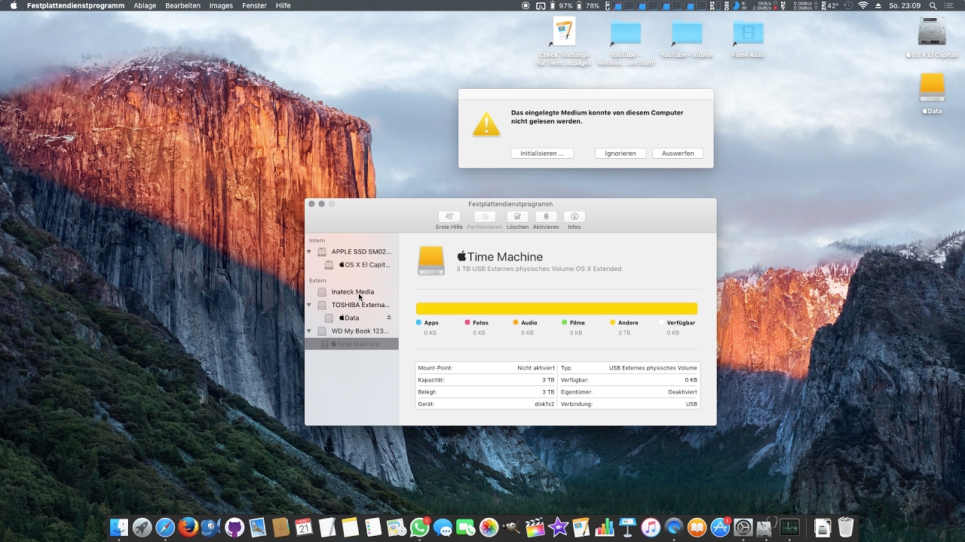Select the Data drive icon on desktop
Image resolution: width=965 pixels, height=542 pixels.
pos(932,87)
